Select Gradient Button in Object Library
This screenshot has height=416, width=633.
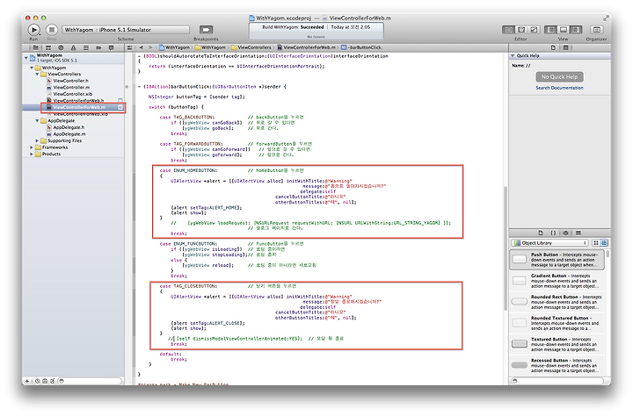[x=557, y=281]
